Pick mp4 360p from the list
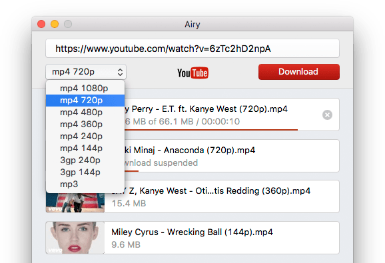This screenshot has height=263, width=385. [85, 125]
